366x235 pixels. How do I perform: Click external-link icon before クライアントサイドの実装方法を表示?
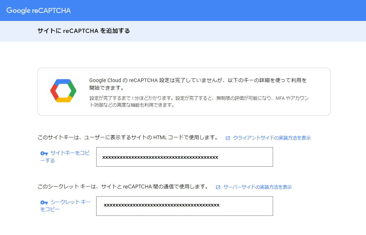point(228,138)
